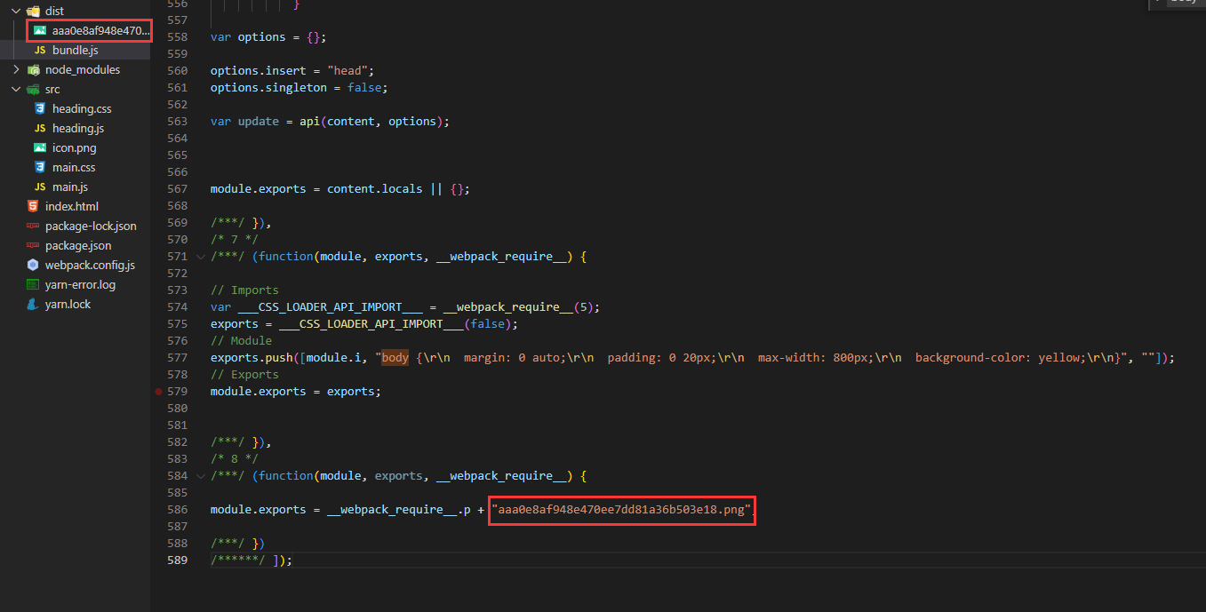
Task: Click line number 589 in gutter
Action: (177, 560)
